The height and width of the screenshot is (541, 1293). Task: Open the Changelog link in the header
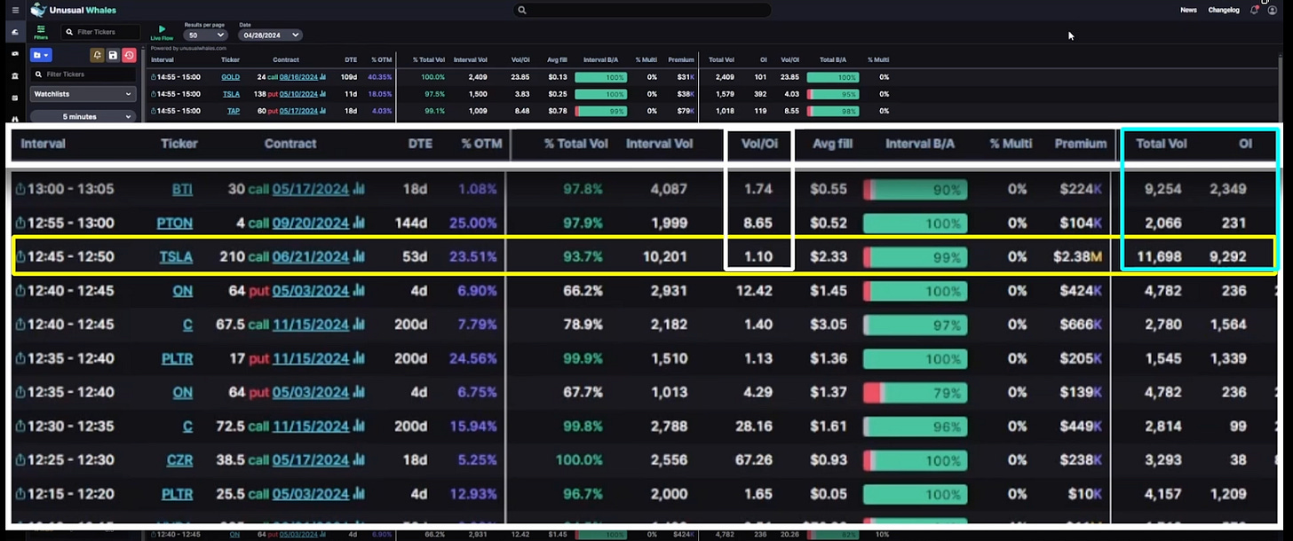(1224, 10)
